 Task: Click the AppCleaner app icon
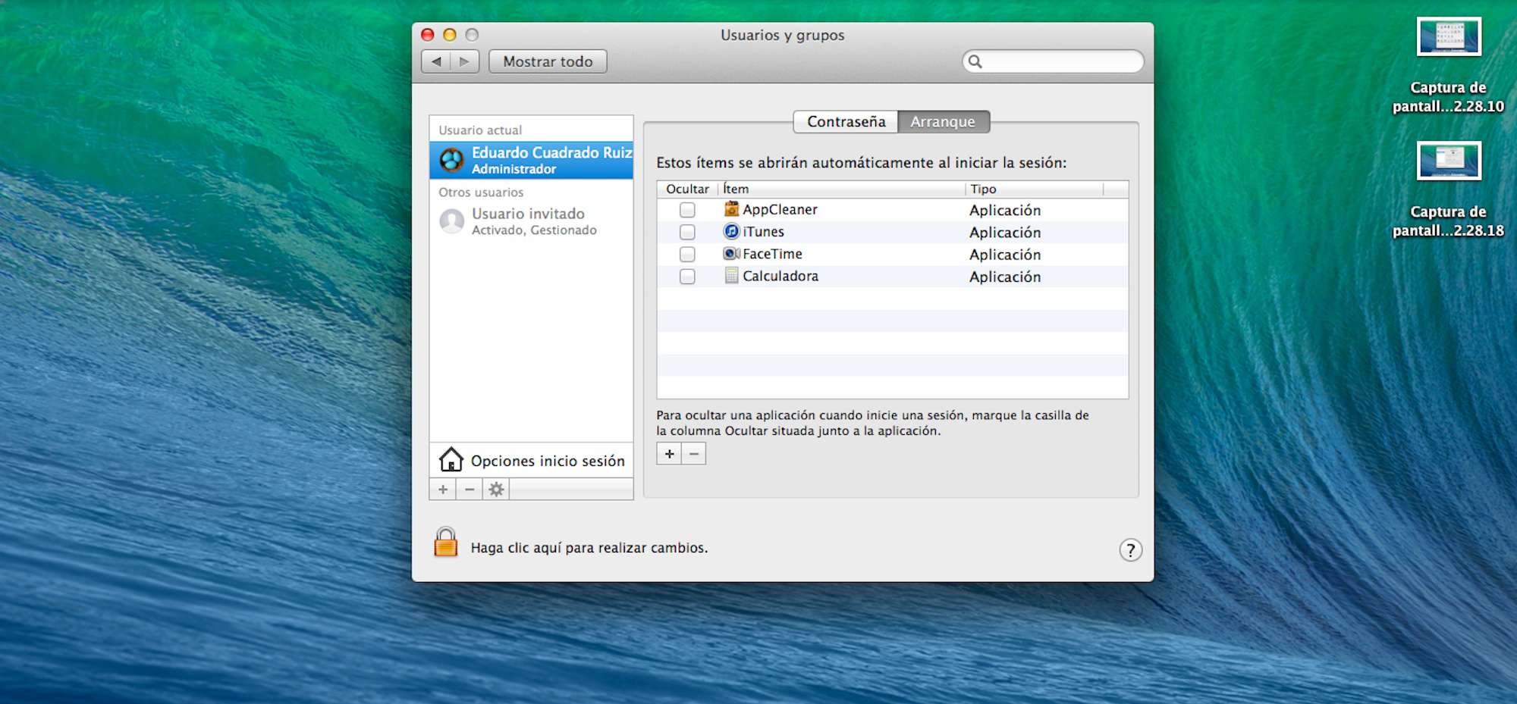(x=731, y=209)
